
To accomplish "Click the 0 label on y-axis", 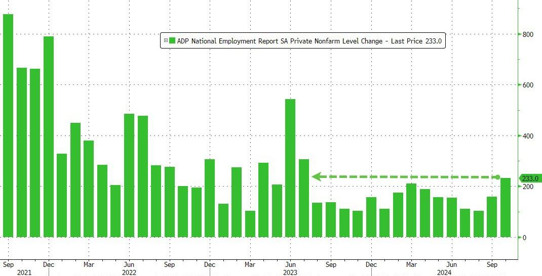I will pyautogui.click(x=525, y=238).
